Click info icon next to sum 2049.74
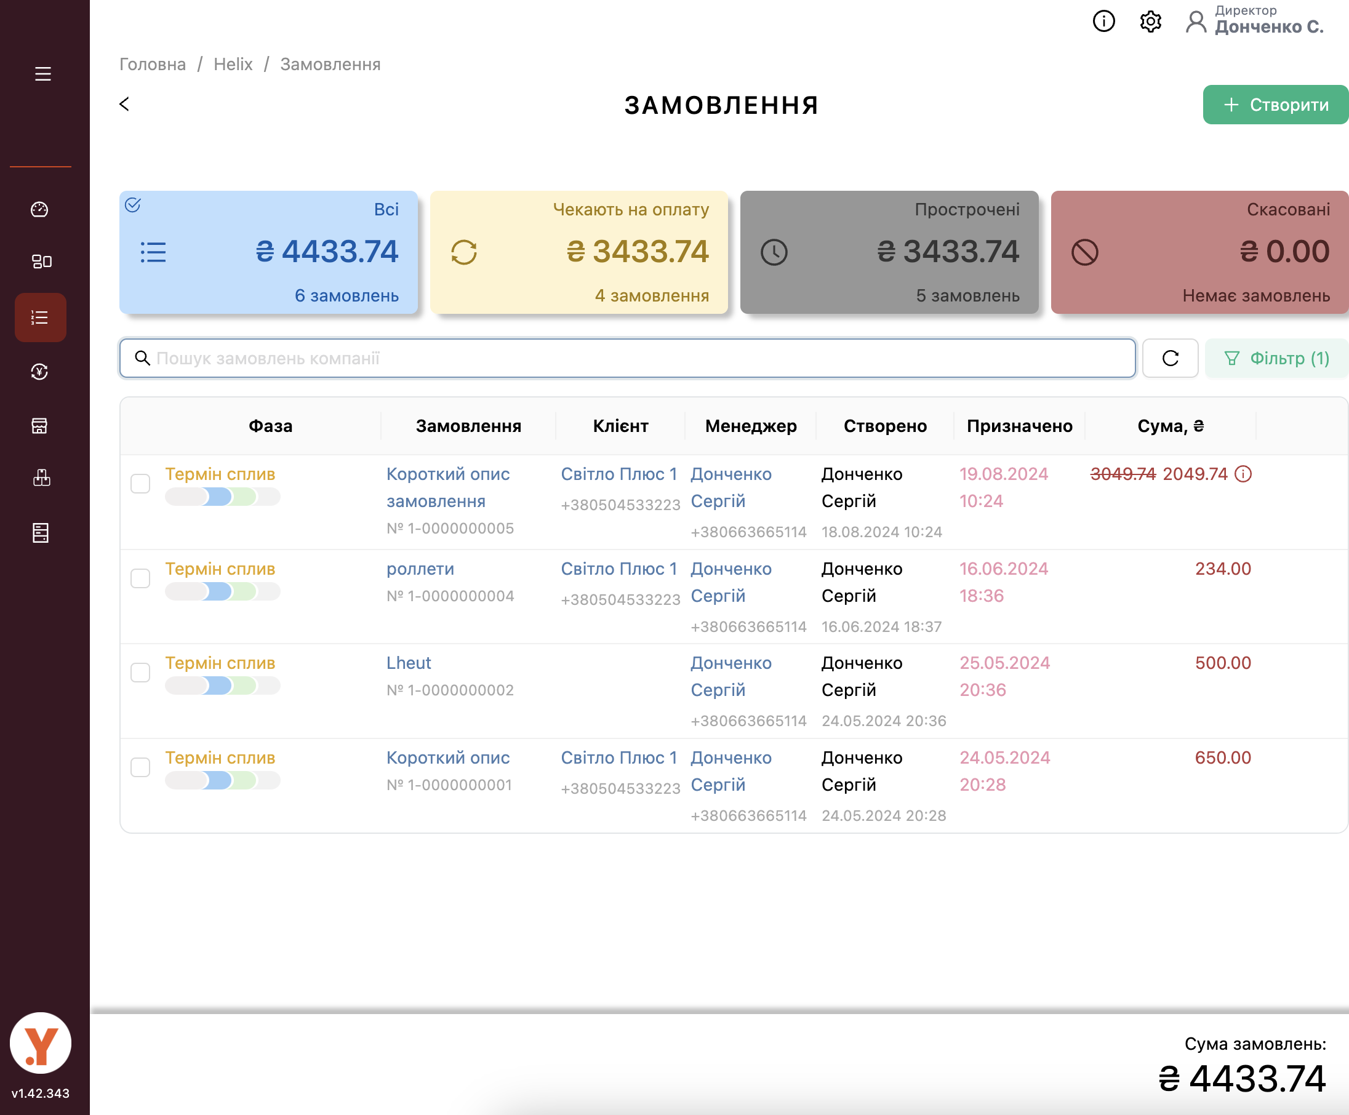Image resolution: width=1349 pixels, height=1115 pixels. 1244,474
